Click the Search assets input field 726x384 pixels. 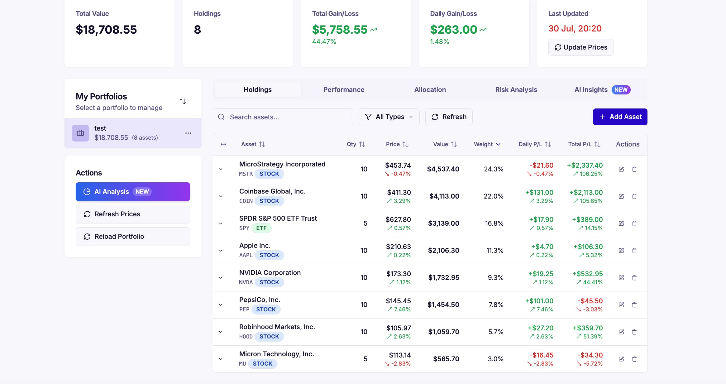coord(283,117)
